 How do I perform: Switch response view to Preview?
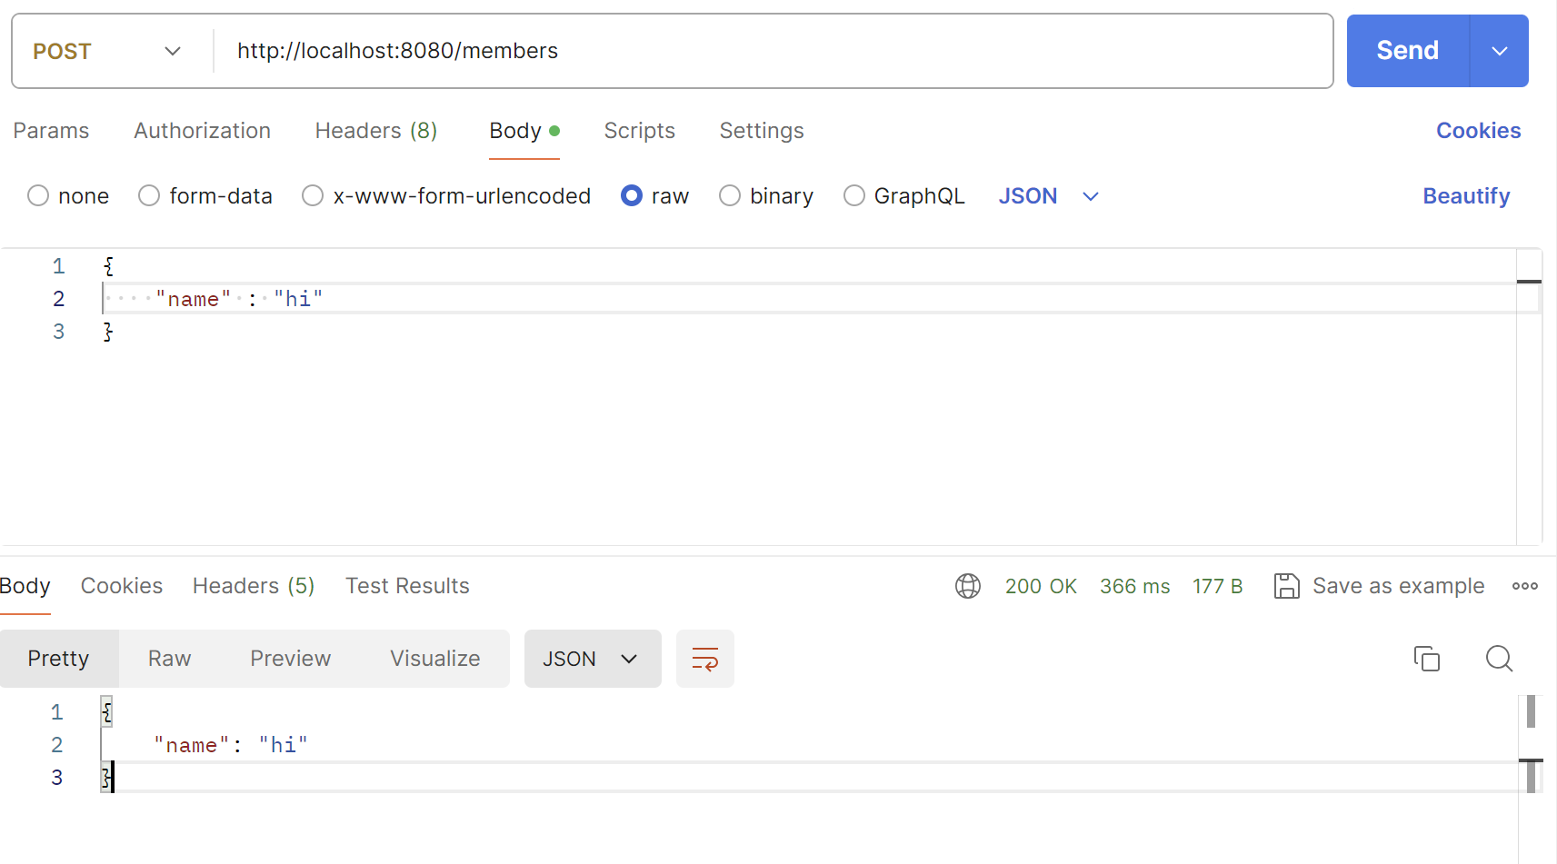[291, 659]
